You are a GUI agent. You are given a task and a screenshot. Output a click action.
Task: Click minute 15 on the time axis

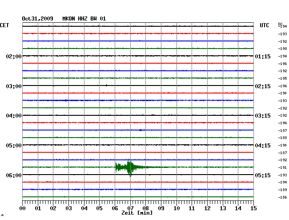253,208
